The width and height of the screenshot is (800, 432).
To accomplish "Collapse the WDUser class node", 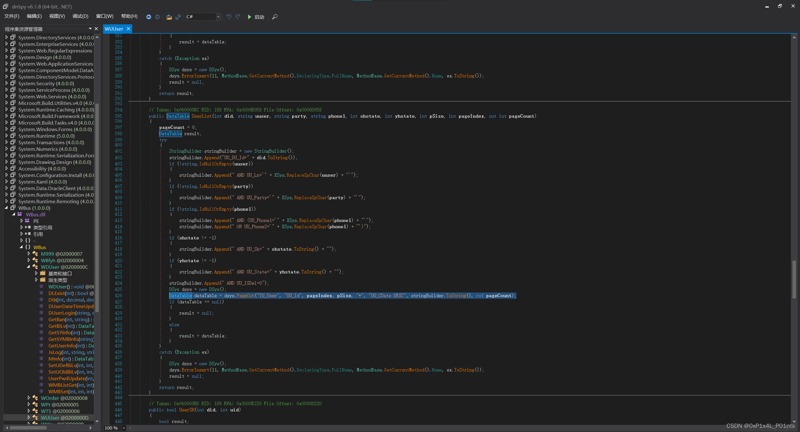I will (29, 267).
